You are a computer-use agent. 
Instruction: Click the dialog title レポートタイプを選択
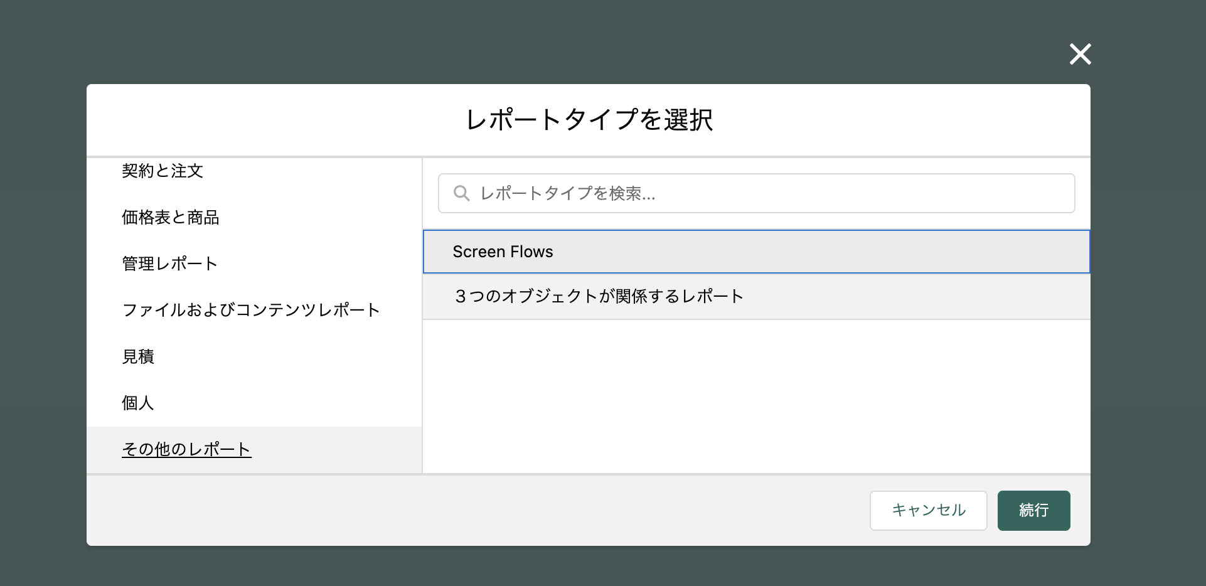tap(589, 119)
